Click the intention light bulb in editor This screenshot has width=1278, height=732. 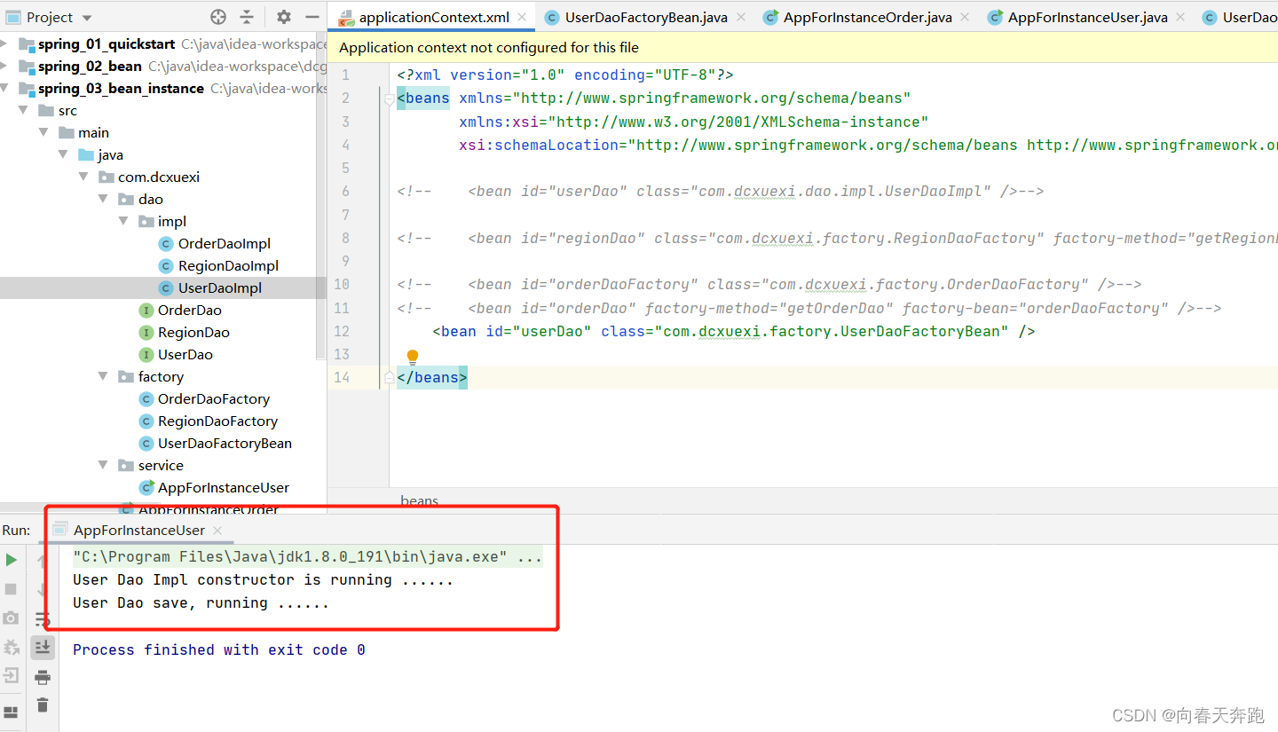click(x=413, y=357)
